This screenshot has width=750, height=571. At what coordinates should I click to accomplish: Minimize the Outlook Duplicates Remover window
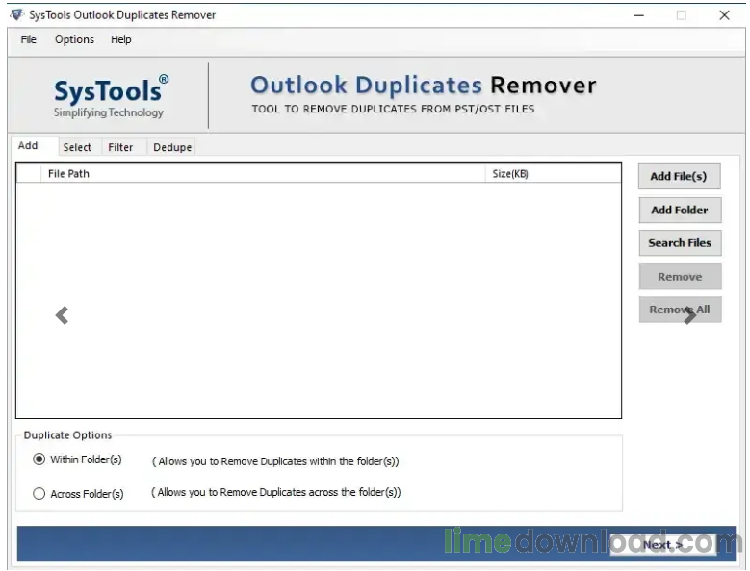pos(639,15)
